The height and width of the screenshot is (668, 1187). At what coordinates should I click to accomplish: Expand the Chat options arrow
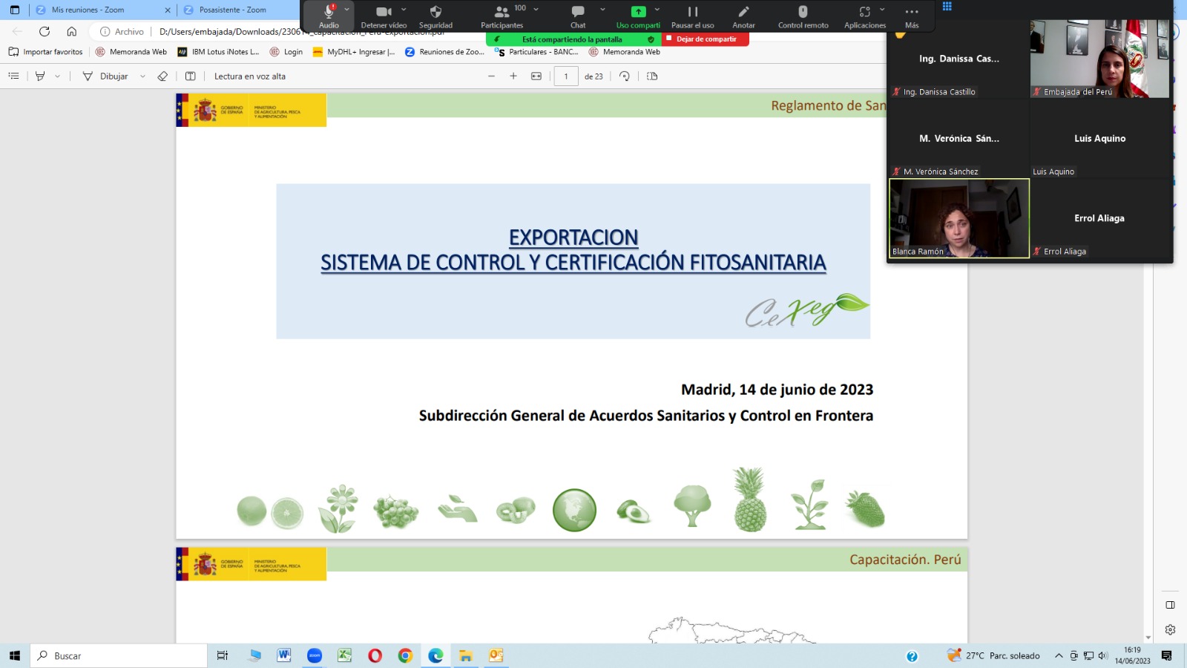coord(602,10)
